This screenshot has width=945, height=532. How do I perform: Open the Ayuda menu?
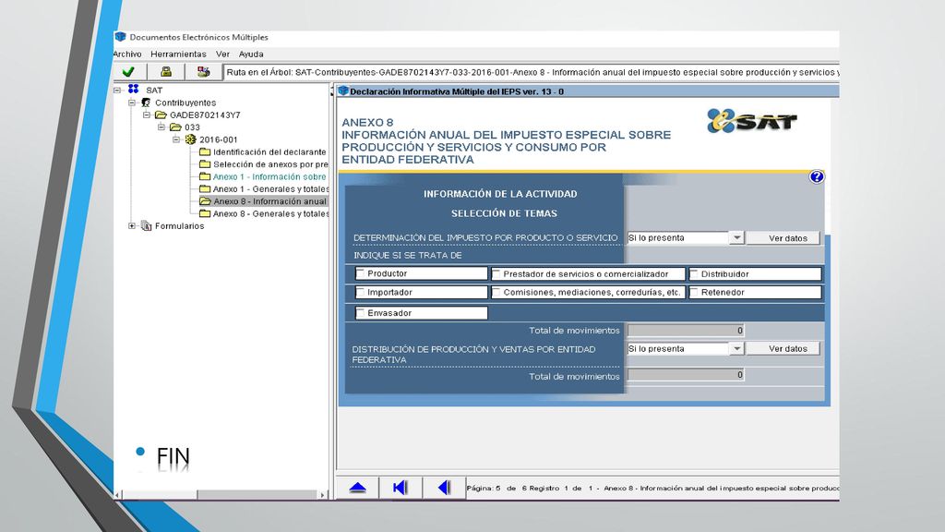251,54
